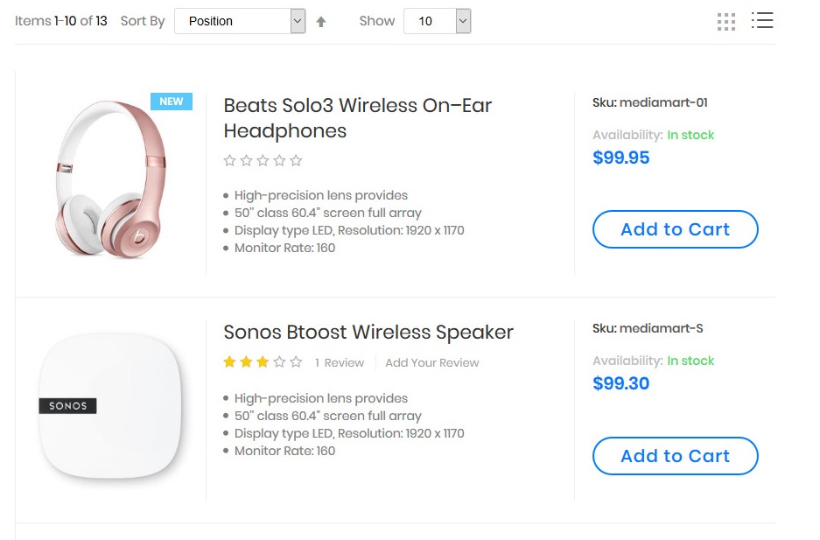The image size is (820, 540).
Task: Click the 1 Review link
Action: [x=340, y=362]
